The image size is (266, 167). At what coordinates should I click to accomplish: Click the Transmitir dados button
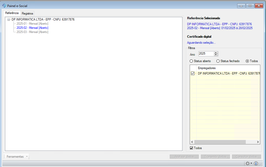pos(215,157)
